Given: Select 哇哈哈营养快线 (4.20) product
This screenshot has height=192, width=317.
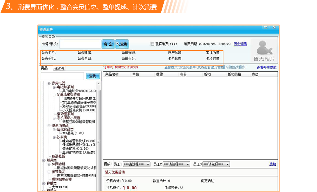Looking at the screenshot, I should [78, 141].
